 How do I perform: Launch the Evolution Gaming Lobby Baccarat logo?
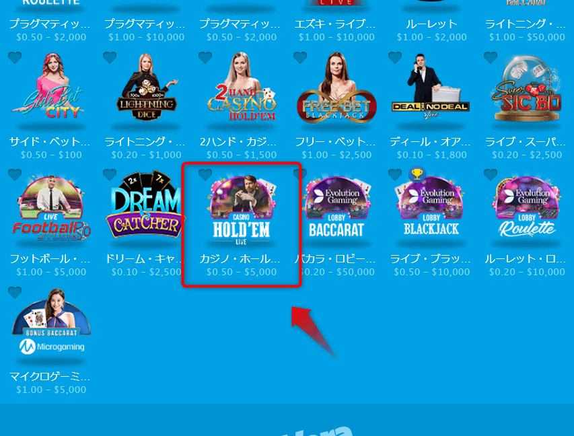(x=336, y=207)
